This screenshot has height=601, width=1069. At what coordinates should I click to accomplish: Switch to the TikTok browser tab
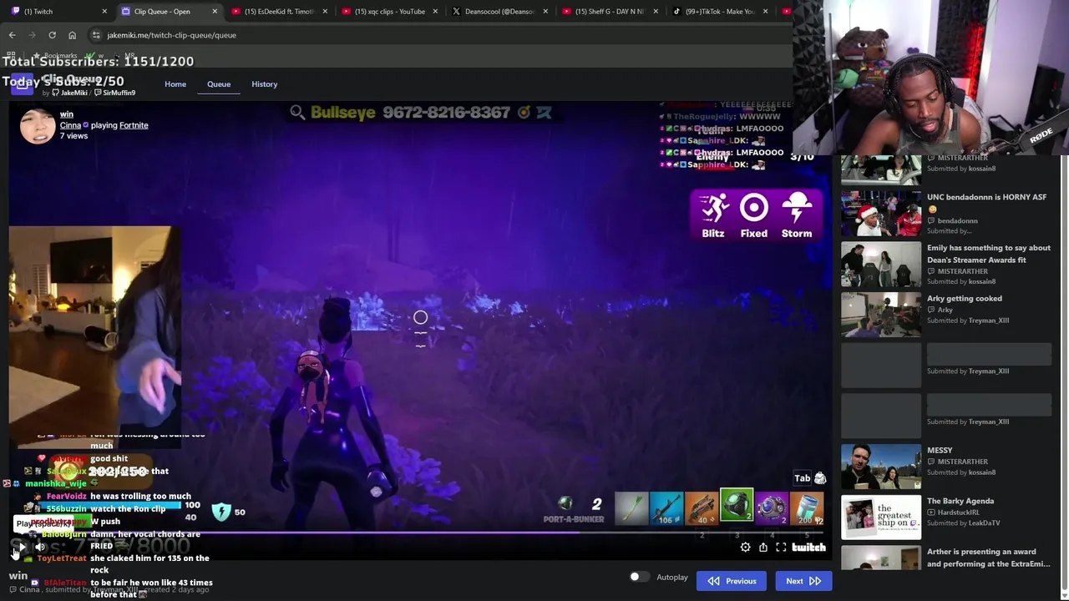click(720, 12)
